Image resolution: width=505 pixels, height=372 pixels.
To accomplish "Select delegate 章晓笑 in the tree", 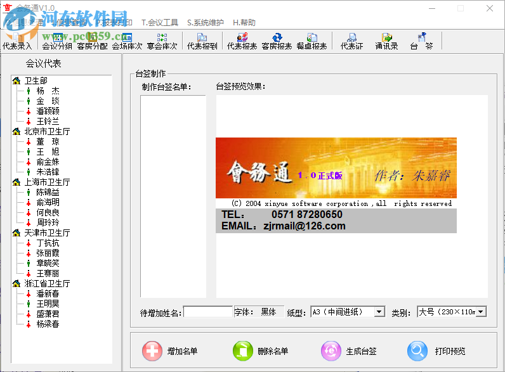I will pyautogui.click(x=48, y=263).
